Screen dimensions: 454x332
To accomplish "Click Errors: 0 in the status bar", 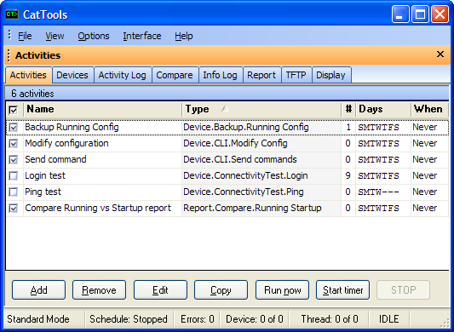I will (198, 319).
